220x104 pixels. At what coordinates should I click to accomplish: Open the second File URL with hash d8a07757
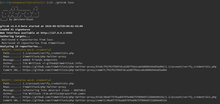(x=120, y=97)
